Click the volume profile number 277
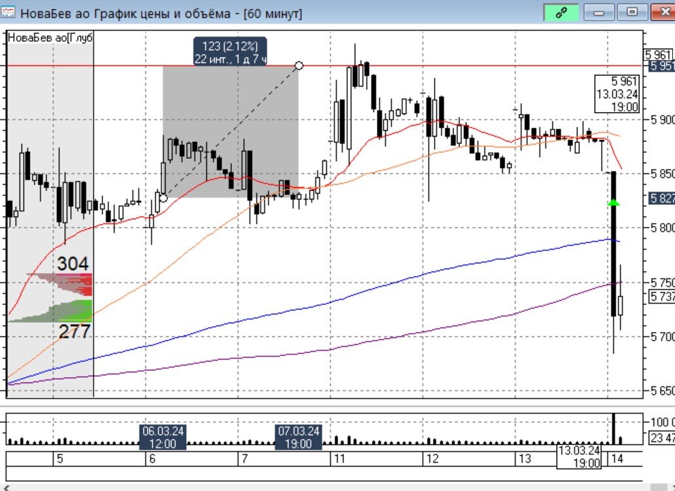 tap(74, 331)
